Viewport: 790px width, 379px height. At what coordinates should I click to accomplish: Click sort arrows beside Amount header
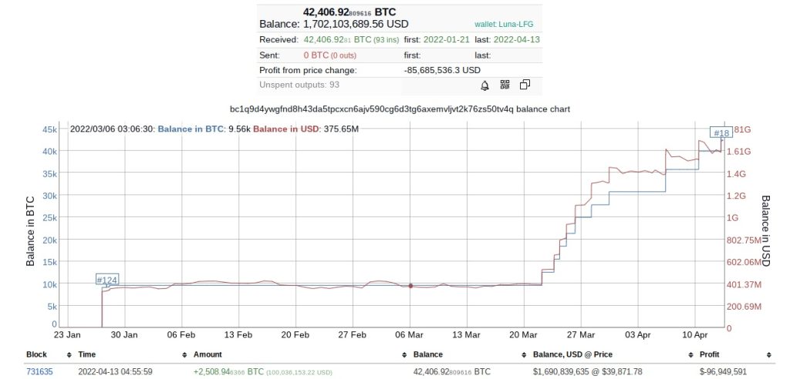pos(403,355)
